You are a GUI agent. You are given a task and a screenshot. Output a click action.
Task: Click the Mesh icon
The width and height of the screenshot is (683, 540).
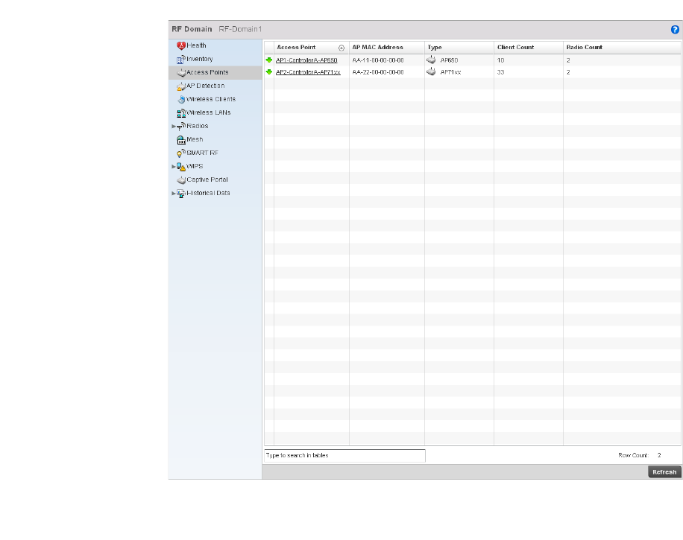tap(181, 140)
